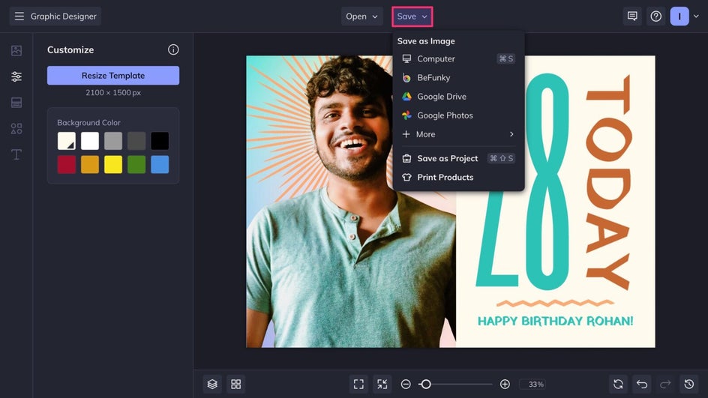This screenshot has height=398, width=708.
Task: Select the HAPPY BIRTHDAY ROHAN! text
Action: point(556,321)
